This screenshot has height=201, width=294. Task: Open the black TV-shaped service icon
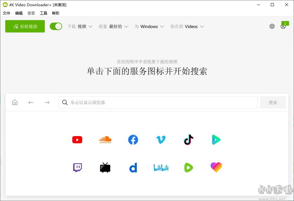[x=105, y=168]
